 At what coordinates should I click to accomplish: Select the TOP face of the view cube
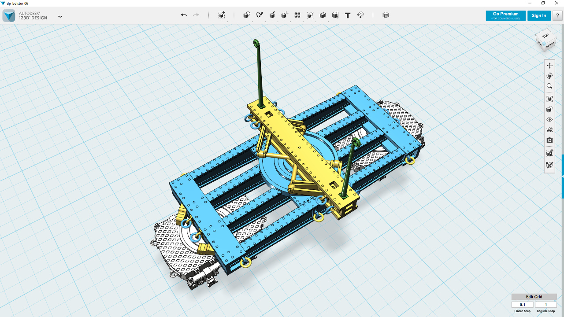point(545,36)
